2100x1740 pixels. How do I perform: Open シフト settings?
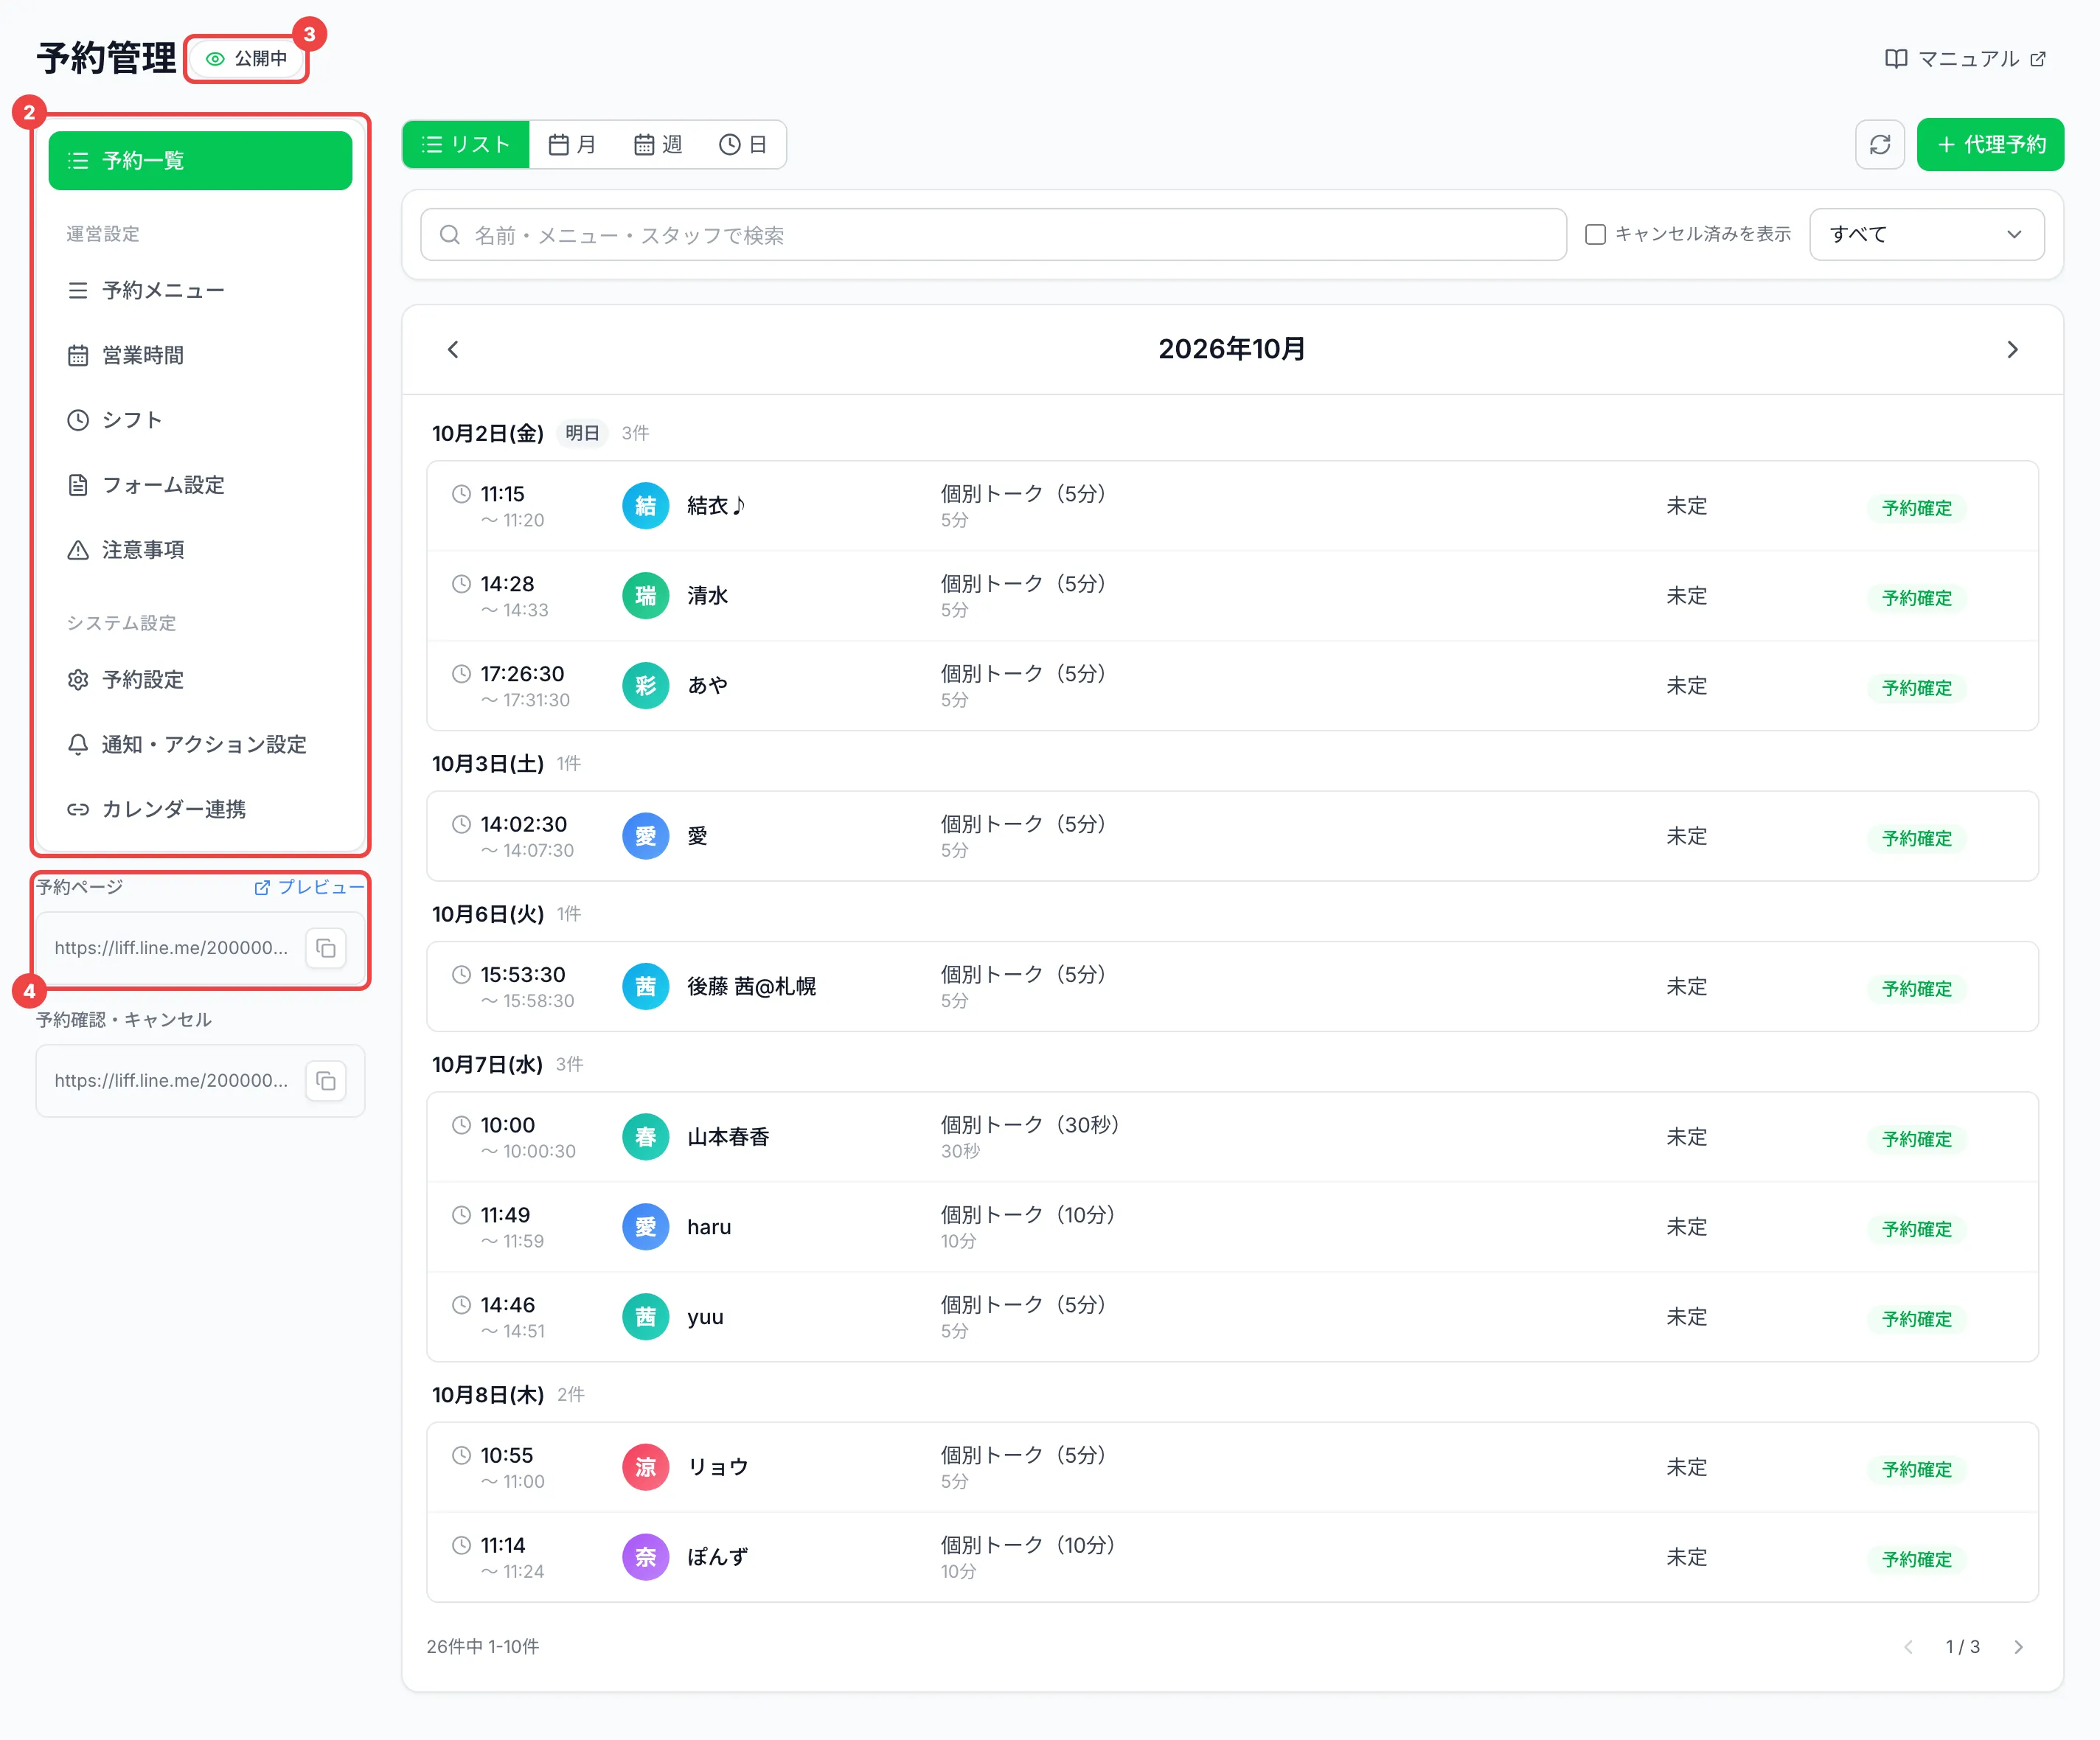coord(200,421)
